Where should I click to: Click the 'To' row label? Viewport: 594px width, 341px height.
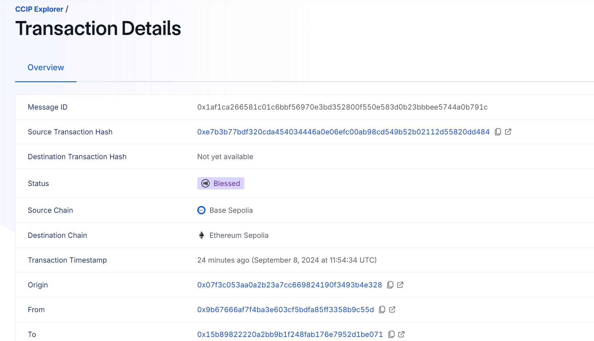[32, 334]
